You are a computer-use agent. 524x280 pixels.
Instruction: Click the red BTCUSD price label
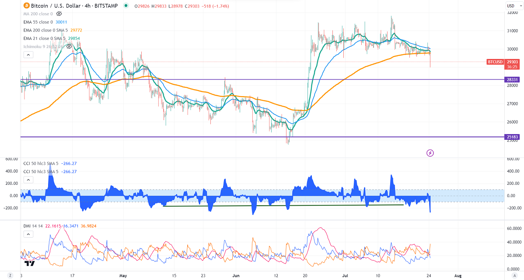pos(495,62)
